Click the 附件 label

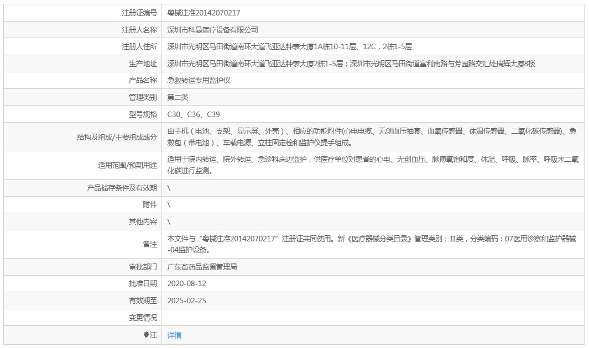pos(150,204)
